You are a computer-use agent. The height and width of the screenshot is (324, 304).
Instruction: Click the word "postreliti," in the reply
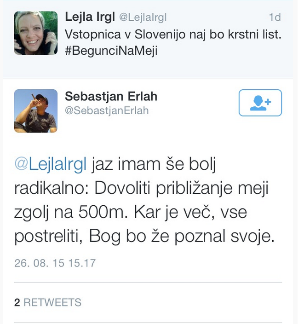49,237
